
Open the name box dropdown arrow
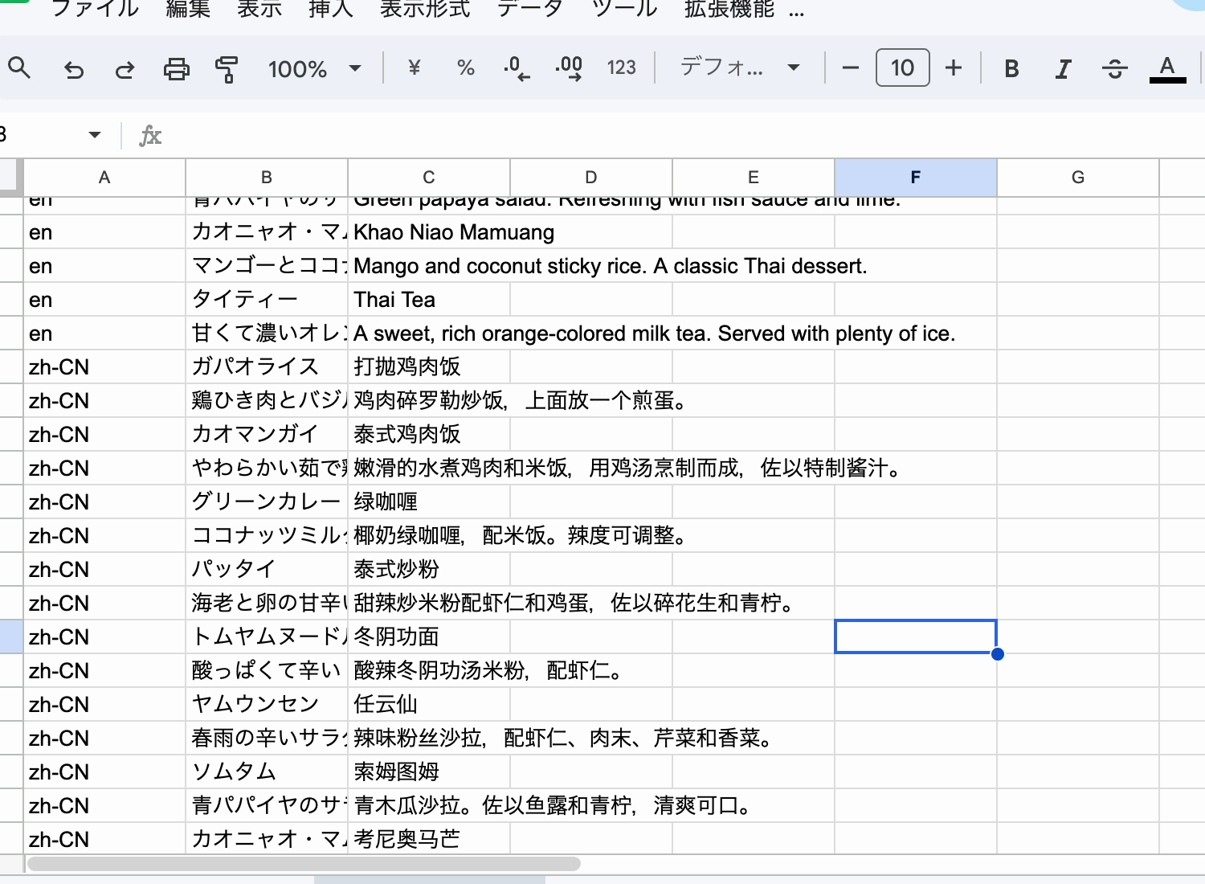pyautogui.click(x=95, y=135)
